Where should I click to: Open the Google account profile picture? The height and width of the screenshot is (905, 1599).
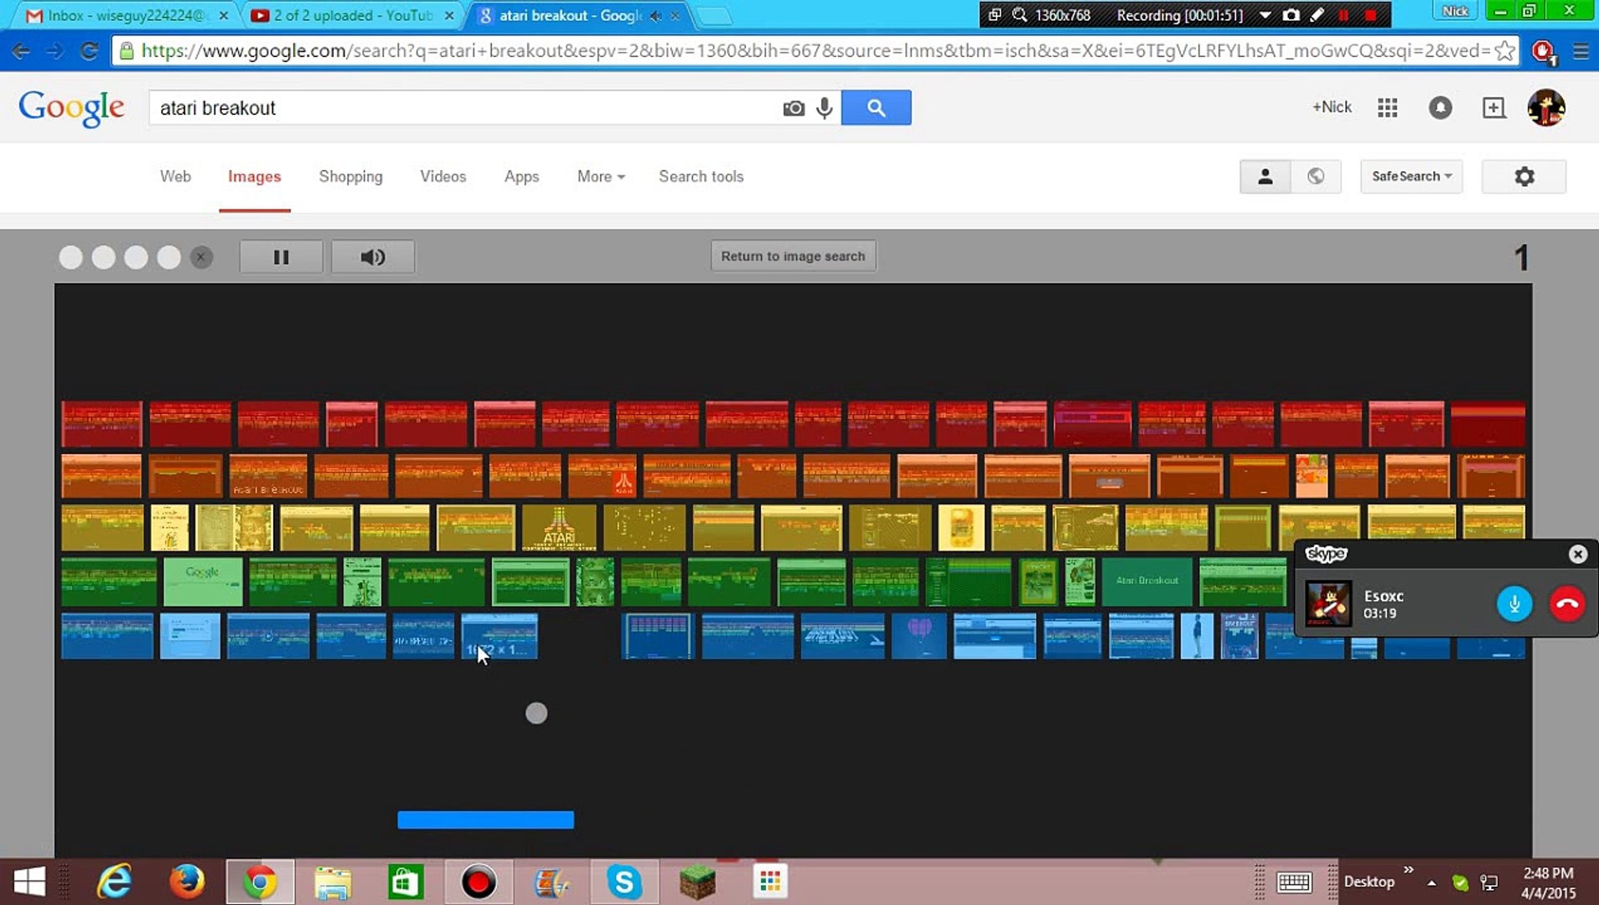click(1546, 107)
